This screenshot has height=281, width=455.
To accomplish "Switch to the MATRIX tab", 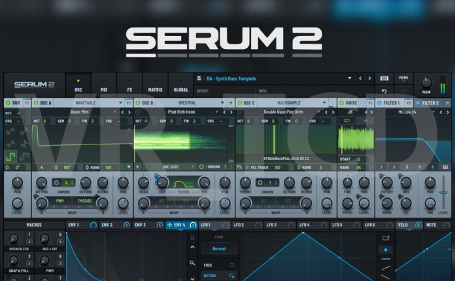I will 155,85.
